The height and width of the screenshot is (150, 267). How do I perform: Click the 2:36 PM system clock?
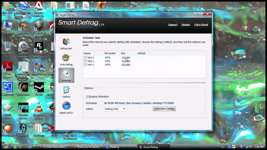click(259, 147)
